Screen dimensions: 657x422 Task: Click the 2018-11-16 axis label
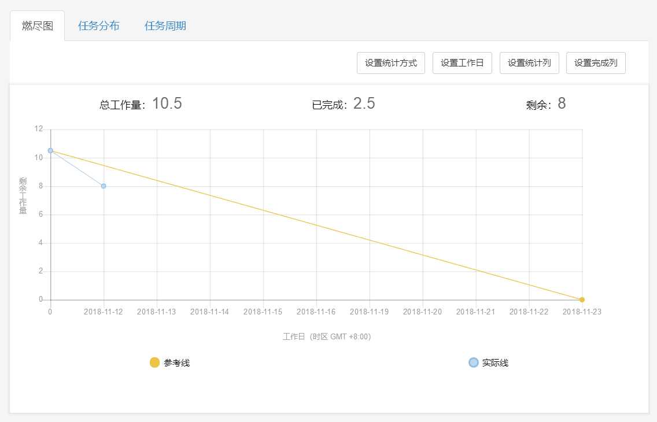click(x=316, y=312)
